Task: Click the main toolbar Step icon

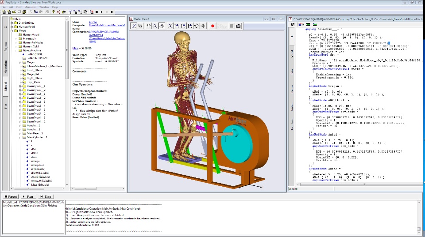Action: click(x=112, y=12)
